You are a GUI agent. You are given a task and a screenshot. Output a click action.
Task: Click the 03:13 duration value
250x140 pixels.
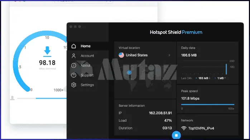coord(167,128)
